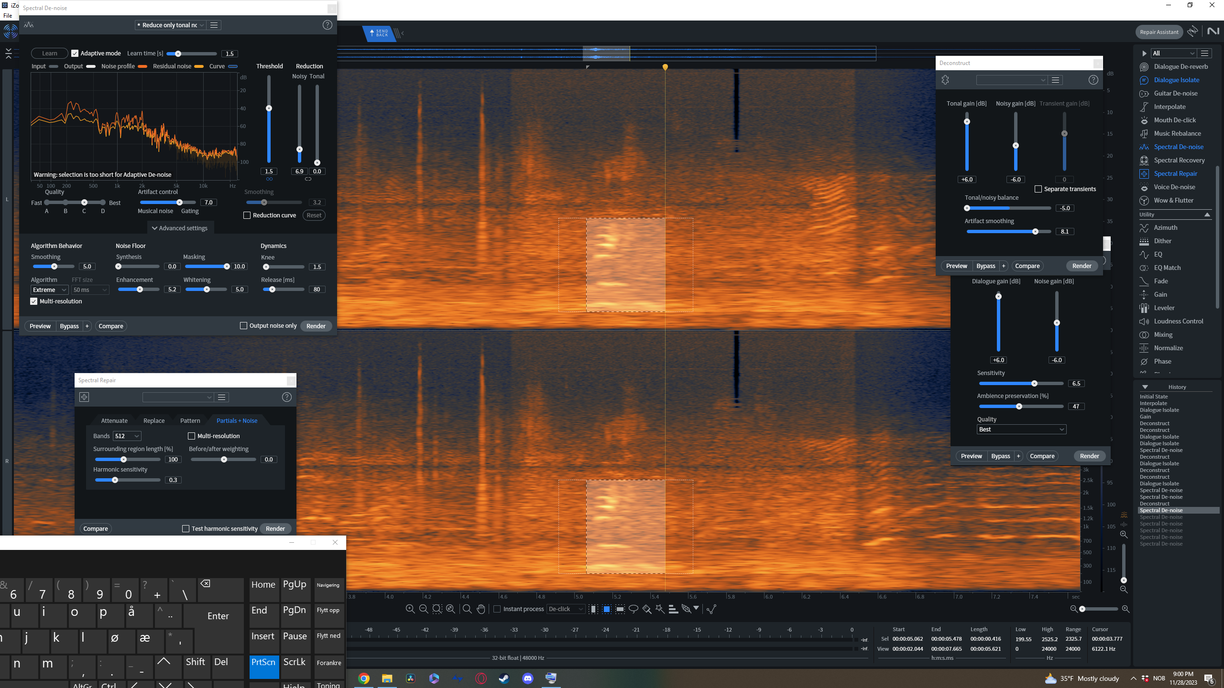Image resolution: width=1224 pixels, height=688 pixels.
Task: Click the zoom out magnifier tool
Action: (423, 609)
